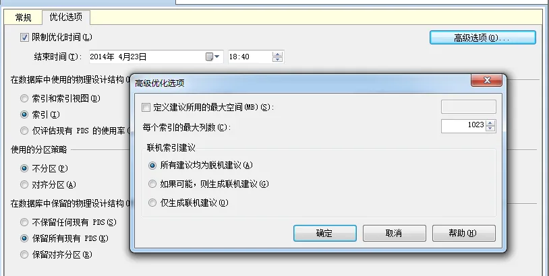Select 仅生成联机建议 radio button

point(152,203)
